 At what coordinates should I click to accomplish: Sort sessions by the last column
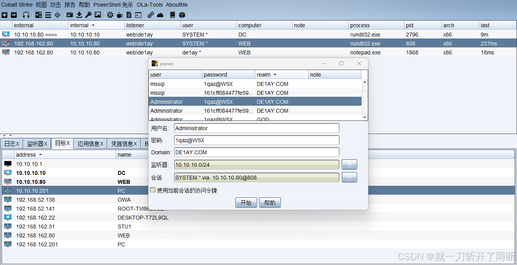tap(498, 25)
